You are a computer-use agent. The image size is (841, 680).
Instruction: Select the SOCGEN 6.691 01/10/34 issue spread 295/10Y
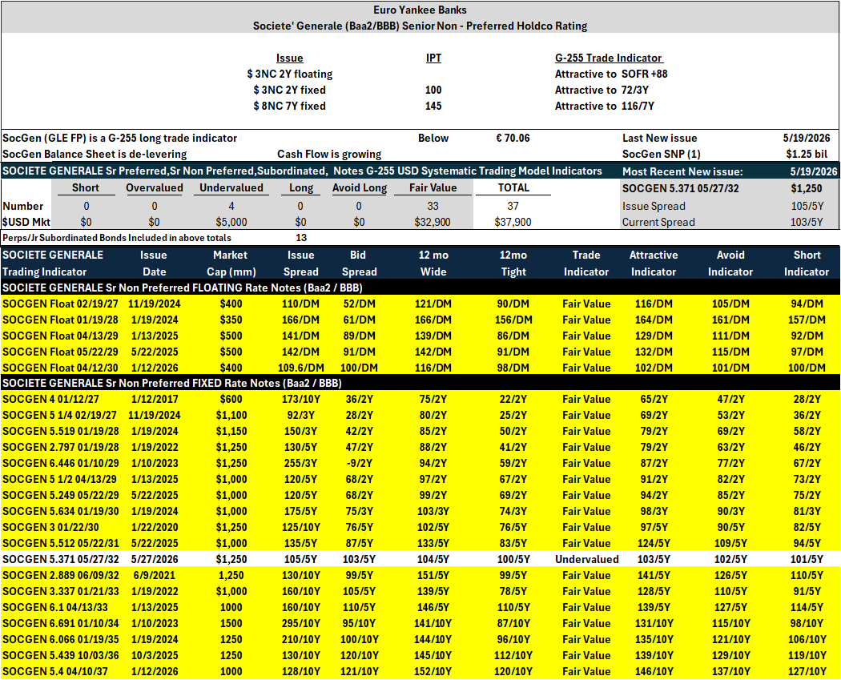point(300,623)
